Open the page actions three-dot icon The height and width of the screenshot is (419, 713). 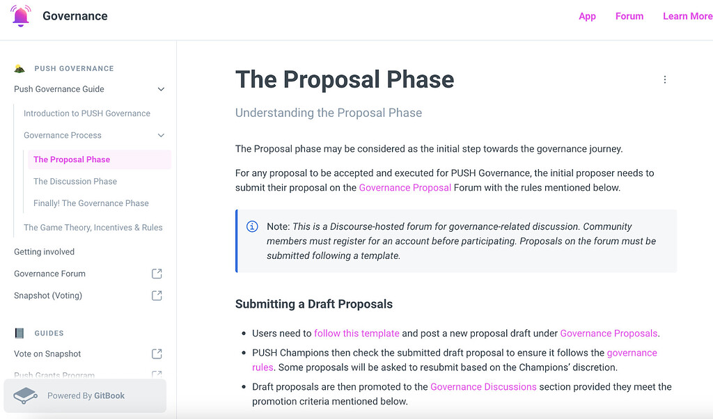point(664,79)
